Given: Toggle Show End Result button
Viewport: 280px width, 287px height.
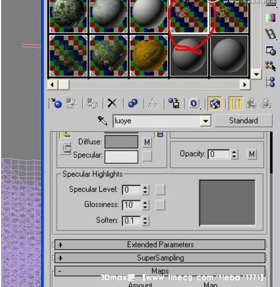Looking at the screenshot, I should [236, 103].
